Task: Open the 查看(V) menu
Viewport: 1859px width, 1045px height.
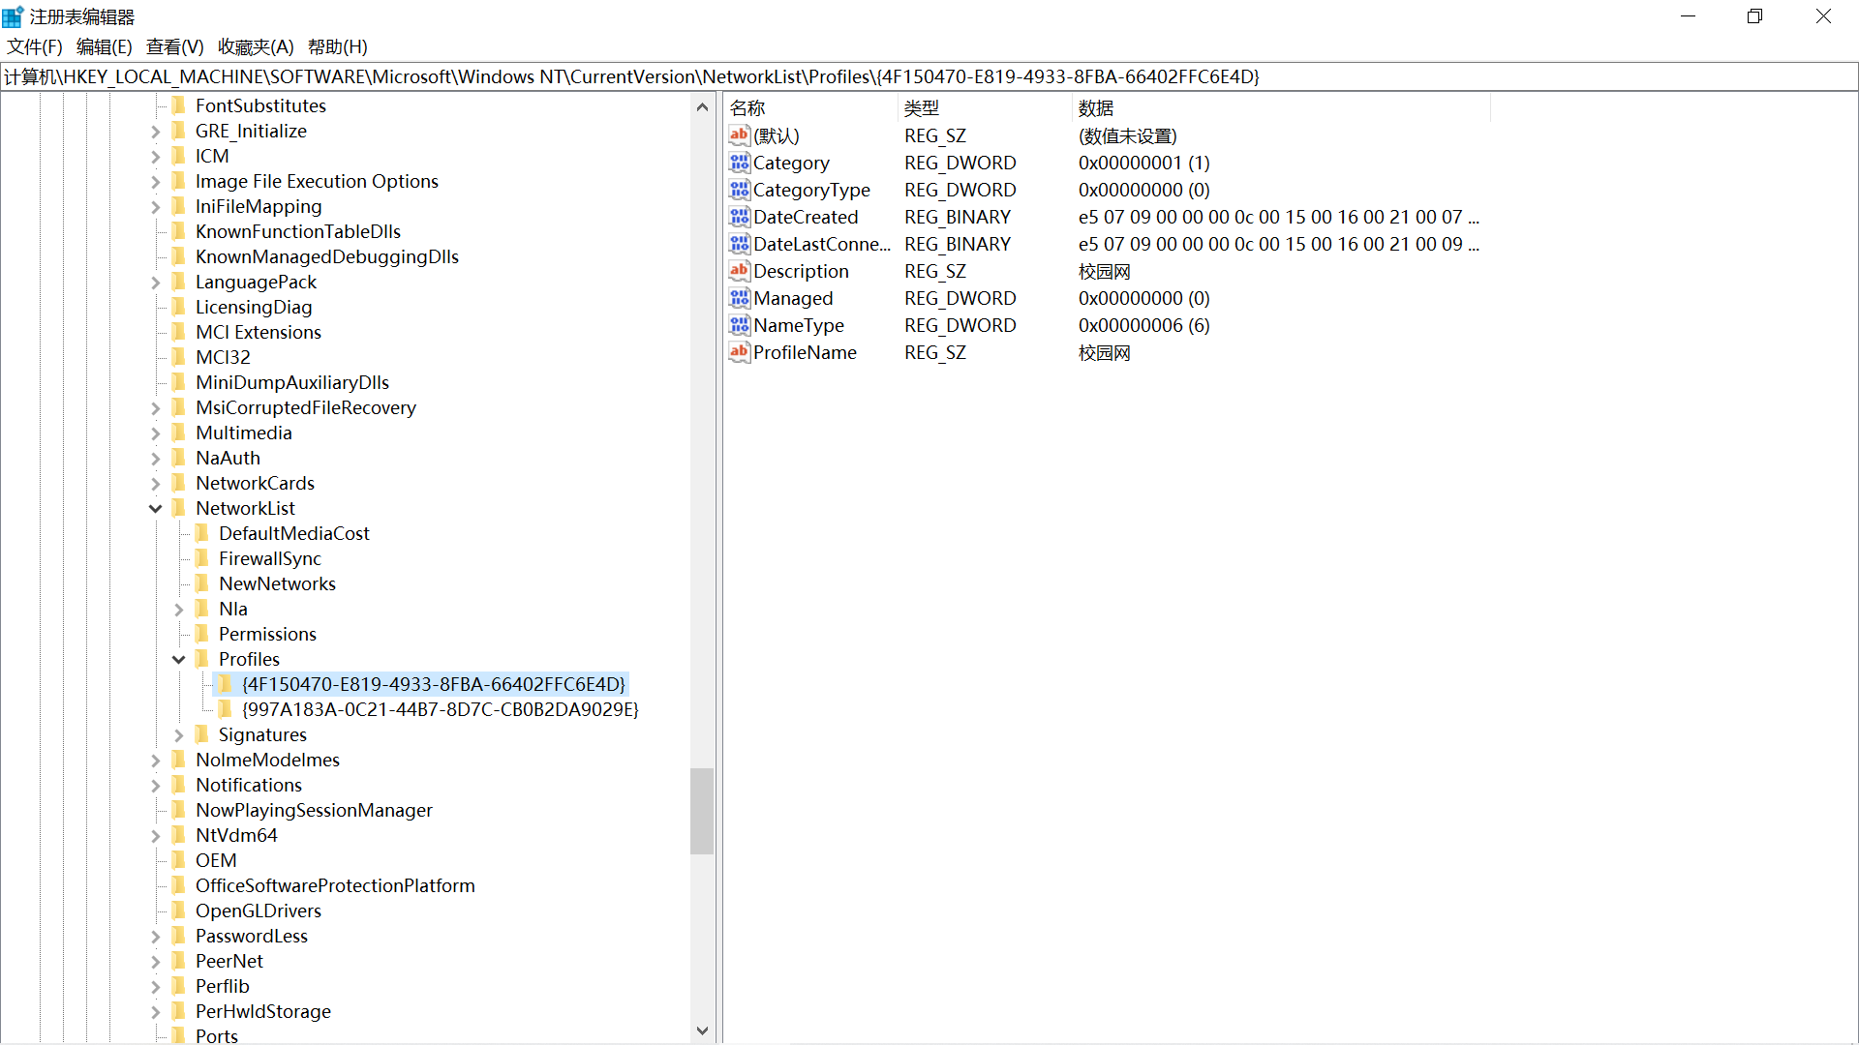Action: [174, 46]
